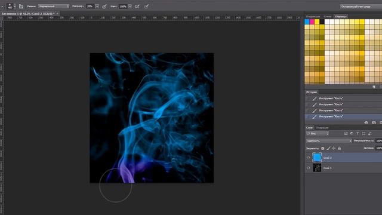This screenshot has height=215, width=382.
Task: Switch to the 'Стили' panel tab
Action: (328, 17)
